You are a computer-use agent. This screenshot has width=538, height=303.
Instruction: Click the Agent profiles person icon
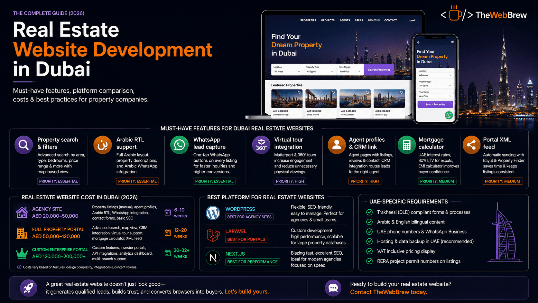click(x=337, y=145)
